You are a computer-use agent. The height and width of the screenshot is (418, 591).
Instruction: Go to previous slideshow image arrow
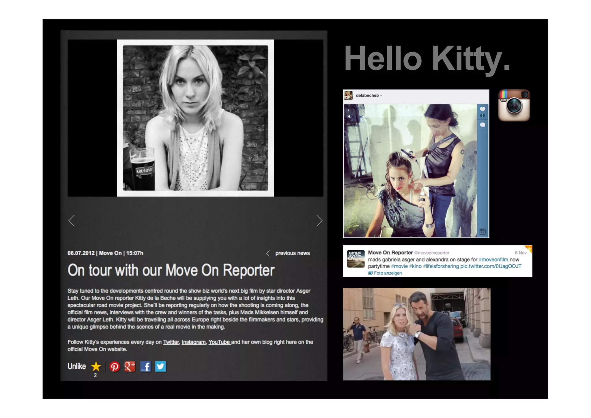[72, 221]
